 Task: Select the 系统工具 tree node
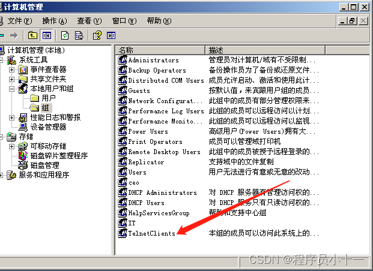tap(33, 60)
